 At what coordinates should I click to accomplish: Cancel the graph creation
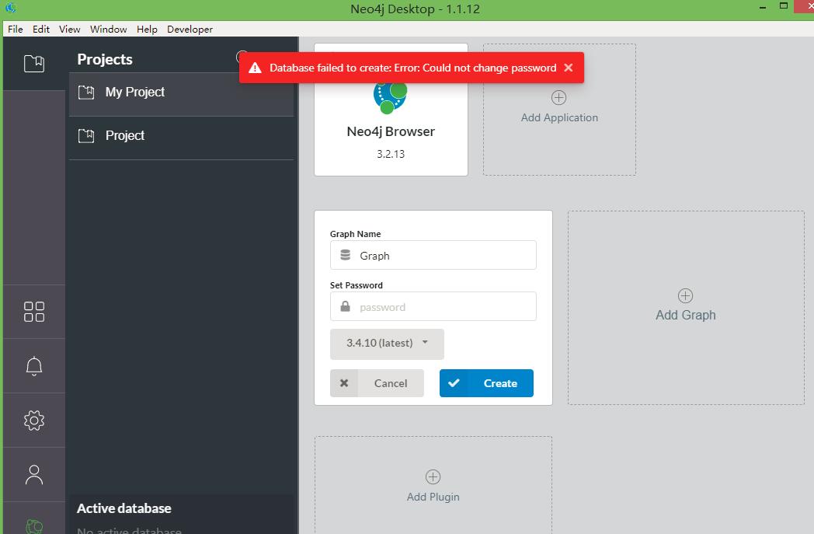[x=377, y=383]
